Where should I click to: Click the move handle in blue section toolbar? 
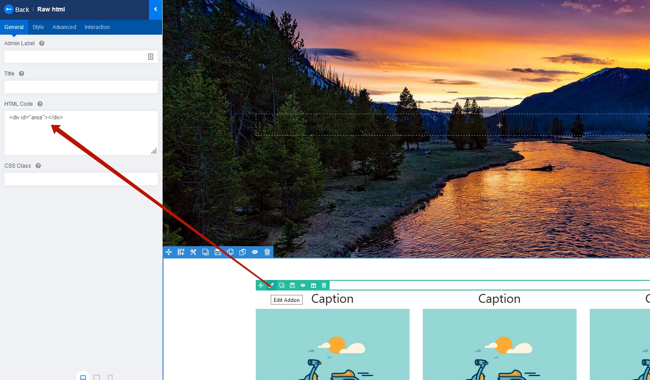point(169,252)
